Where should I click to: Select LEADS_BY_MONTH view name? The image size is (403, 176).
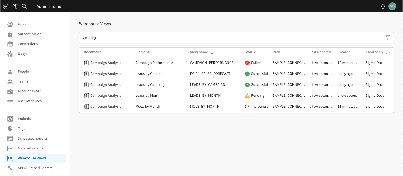point(205,96)
